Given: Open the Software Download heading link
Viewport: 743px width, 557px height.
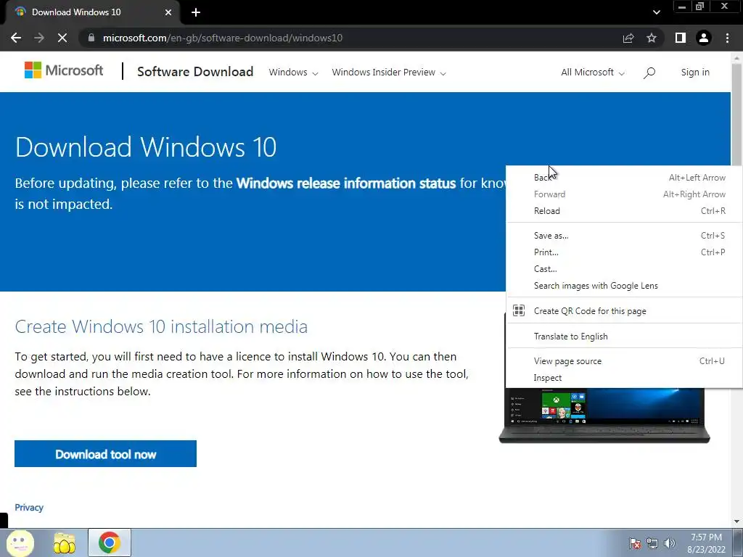Looking at the screenshot, I should 195,72.
